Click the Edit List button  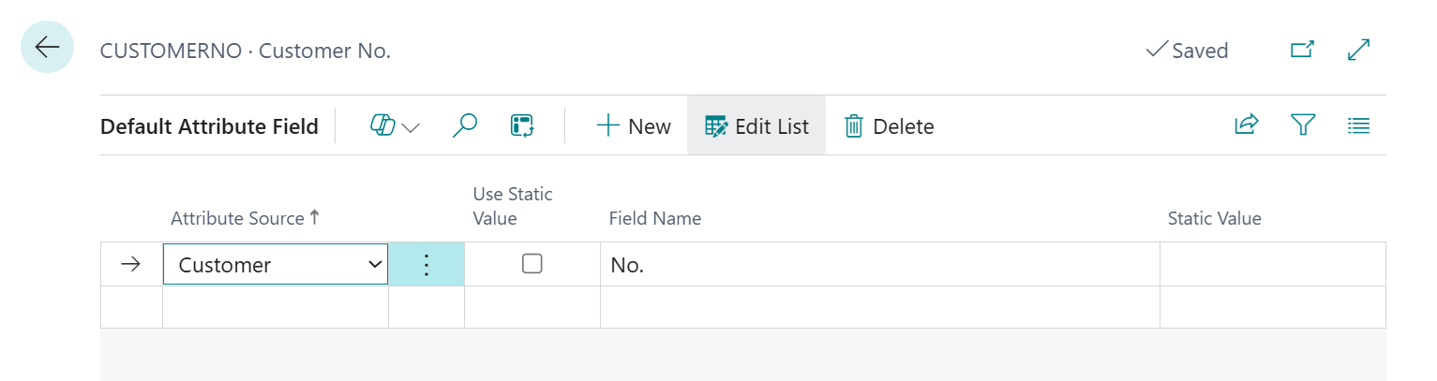(x=756, y=126)
